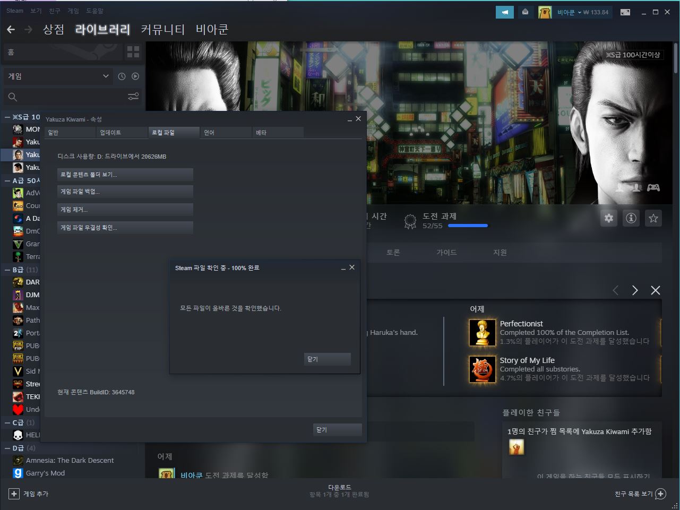Switch to 일반 tab in properties

tap(70, 133)
